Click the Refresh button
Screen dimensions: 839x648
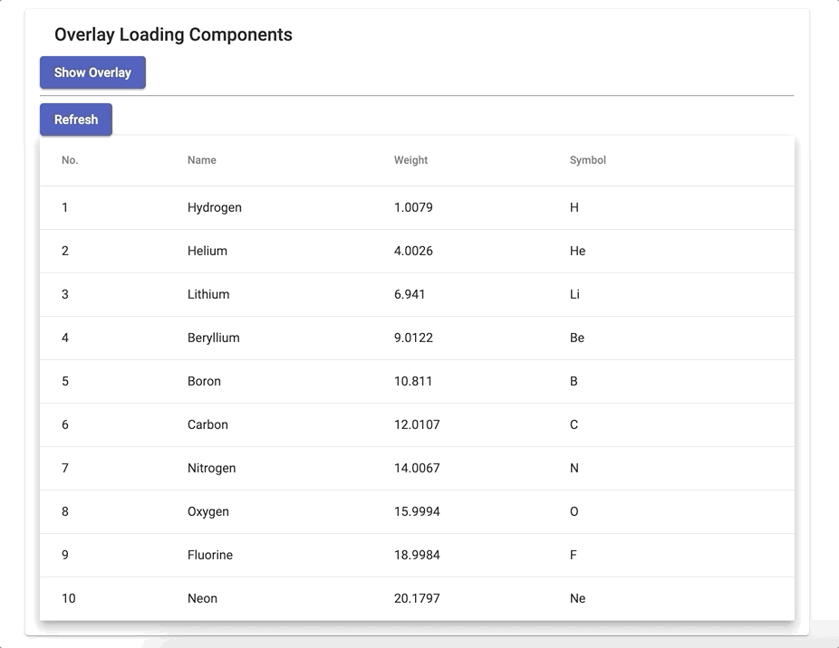click(x=75, y=119)
